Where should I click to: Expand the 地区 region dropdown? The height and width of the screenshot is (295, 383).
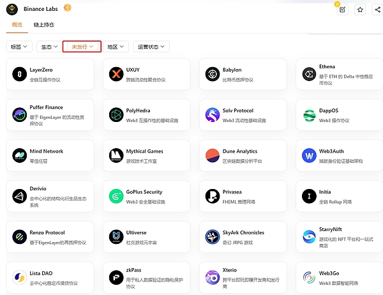[x=116, y=47]
